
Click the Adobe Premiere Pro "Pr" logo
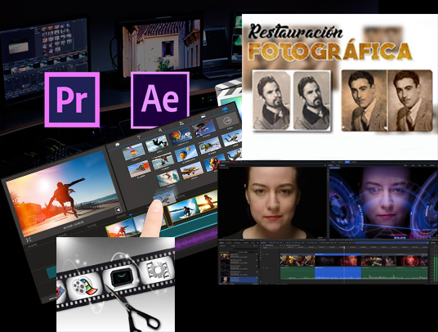pyautogui.click(x=72, y=100)
